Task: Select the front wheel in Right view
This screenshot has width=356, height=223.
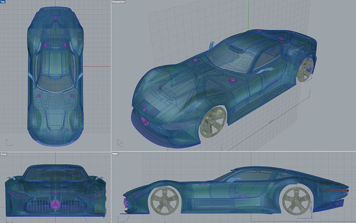Action: tap(164, 201)
